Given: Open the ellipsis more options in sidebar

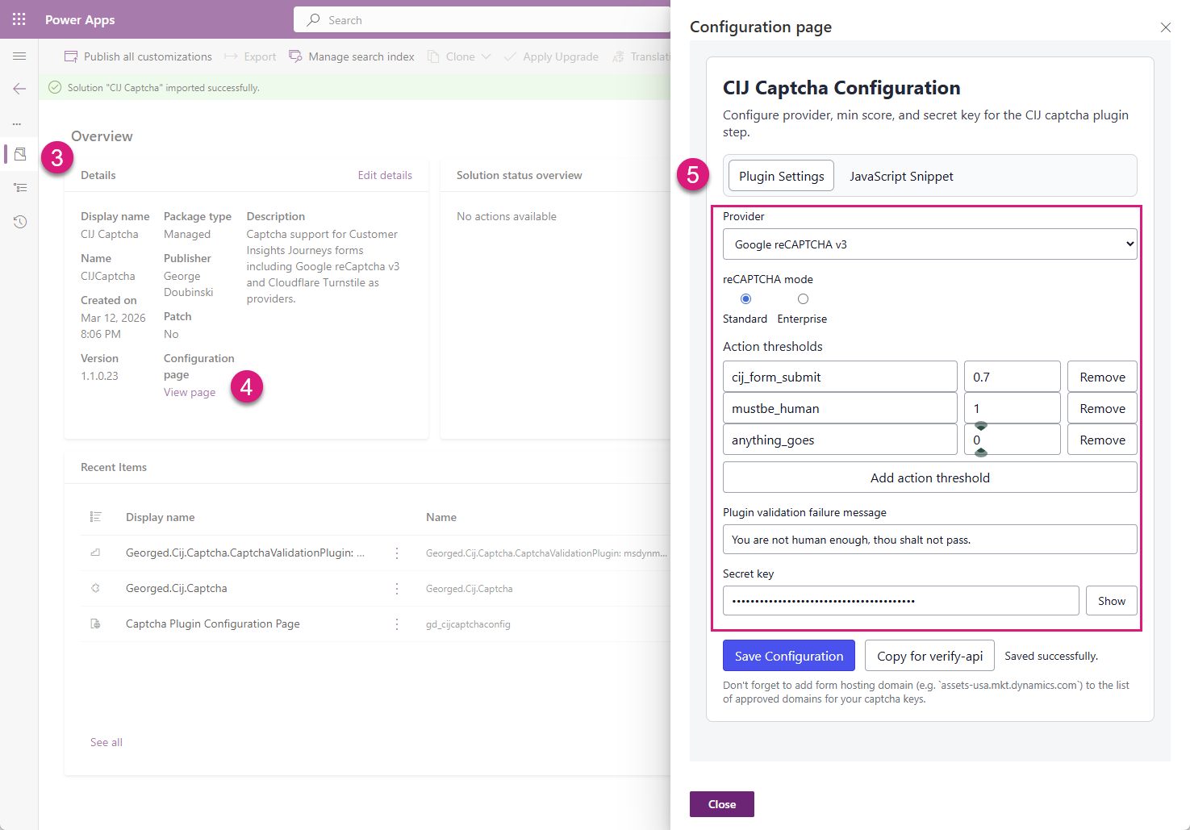Looking at the screenshot, I should point(17,123).
